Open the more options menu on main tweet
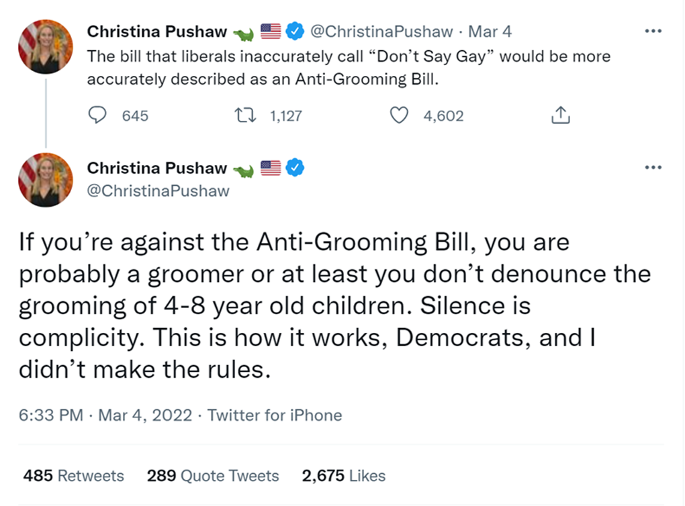Screen dimensions: 685x506 point(653,167)
